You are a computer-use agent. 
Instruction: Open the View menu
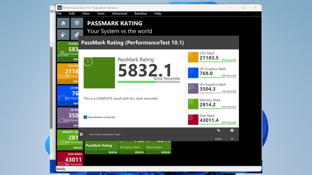(86, 14)
